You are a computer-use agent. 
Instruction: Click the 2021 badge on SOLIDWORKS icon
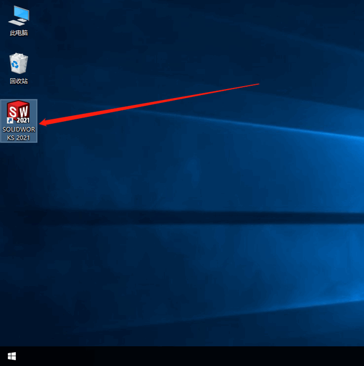point(23,119)
